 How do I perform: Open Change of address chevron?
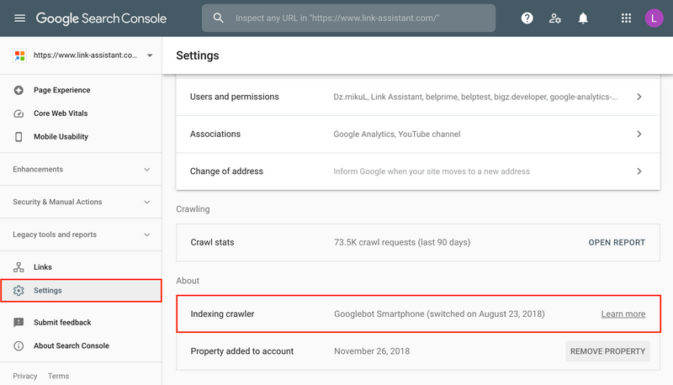pyautogui.click(x=639, y=171)
